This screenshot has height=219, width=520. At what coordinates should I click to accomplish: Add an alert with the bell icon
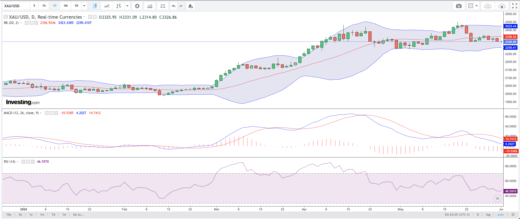coord(190,6)
